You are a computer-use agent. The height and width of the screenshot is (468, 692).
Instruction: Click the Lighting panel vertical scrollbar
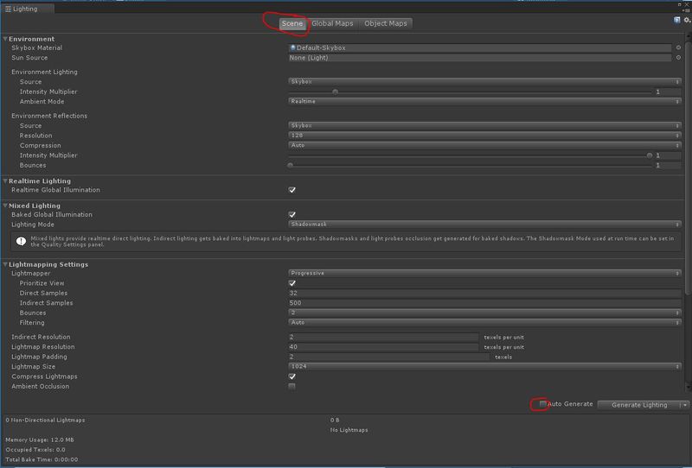[688, 168]
